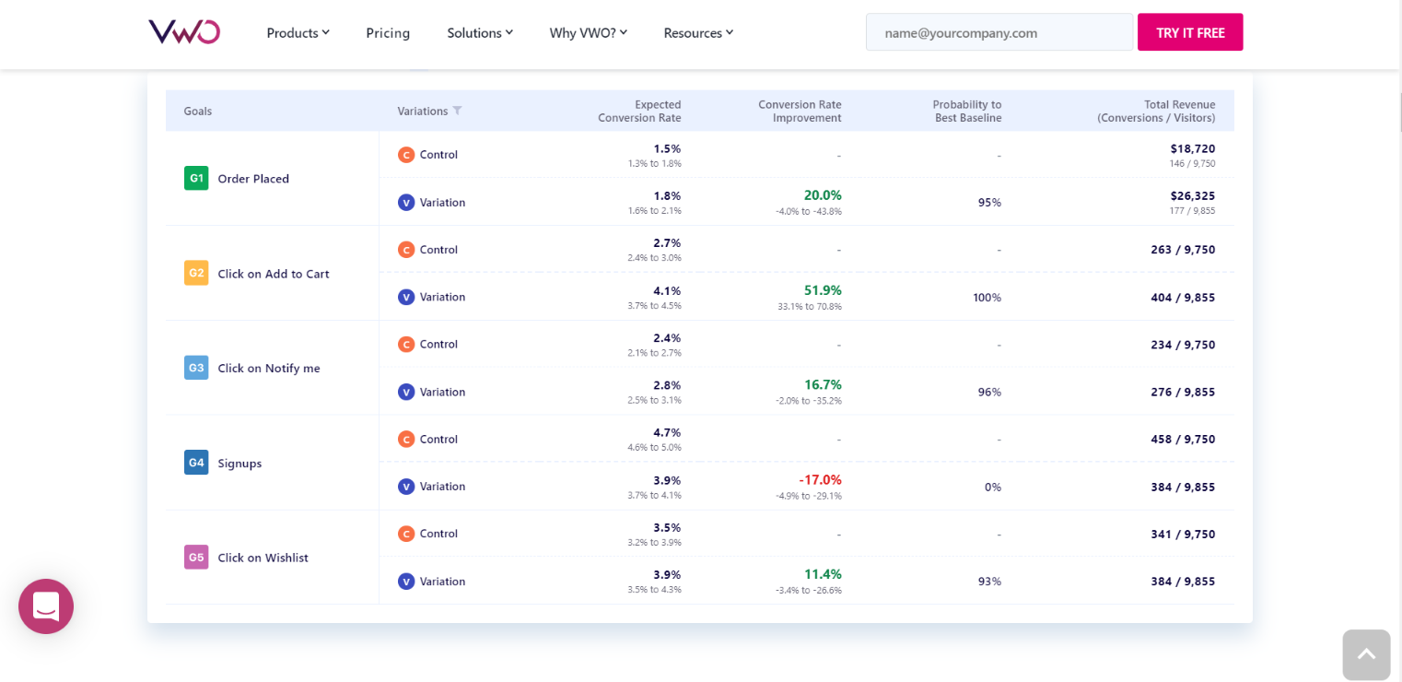Select the G5 Click on Wishlist badge
Screen dimensions: 1402x682
(x=195, y=557)
